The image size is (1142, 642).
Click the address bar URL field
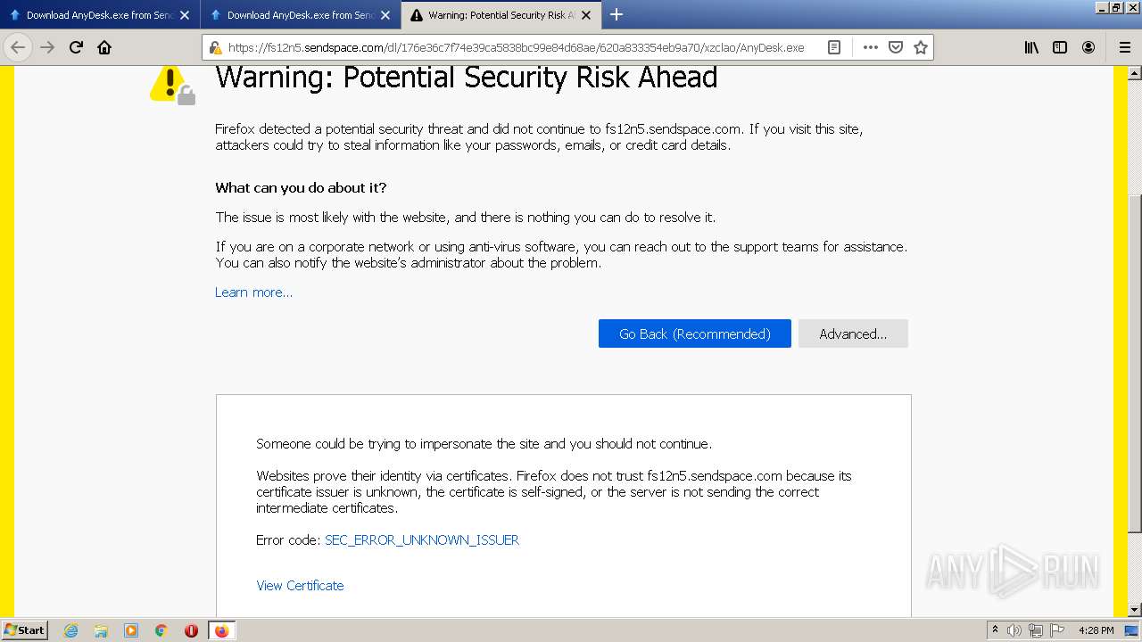(517, 47)
